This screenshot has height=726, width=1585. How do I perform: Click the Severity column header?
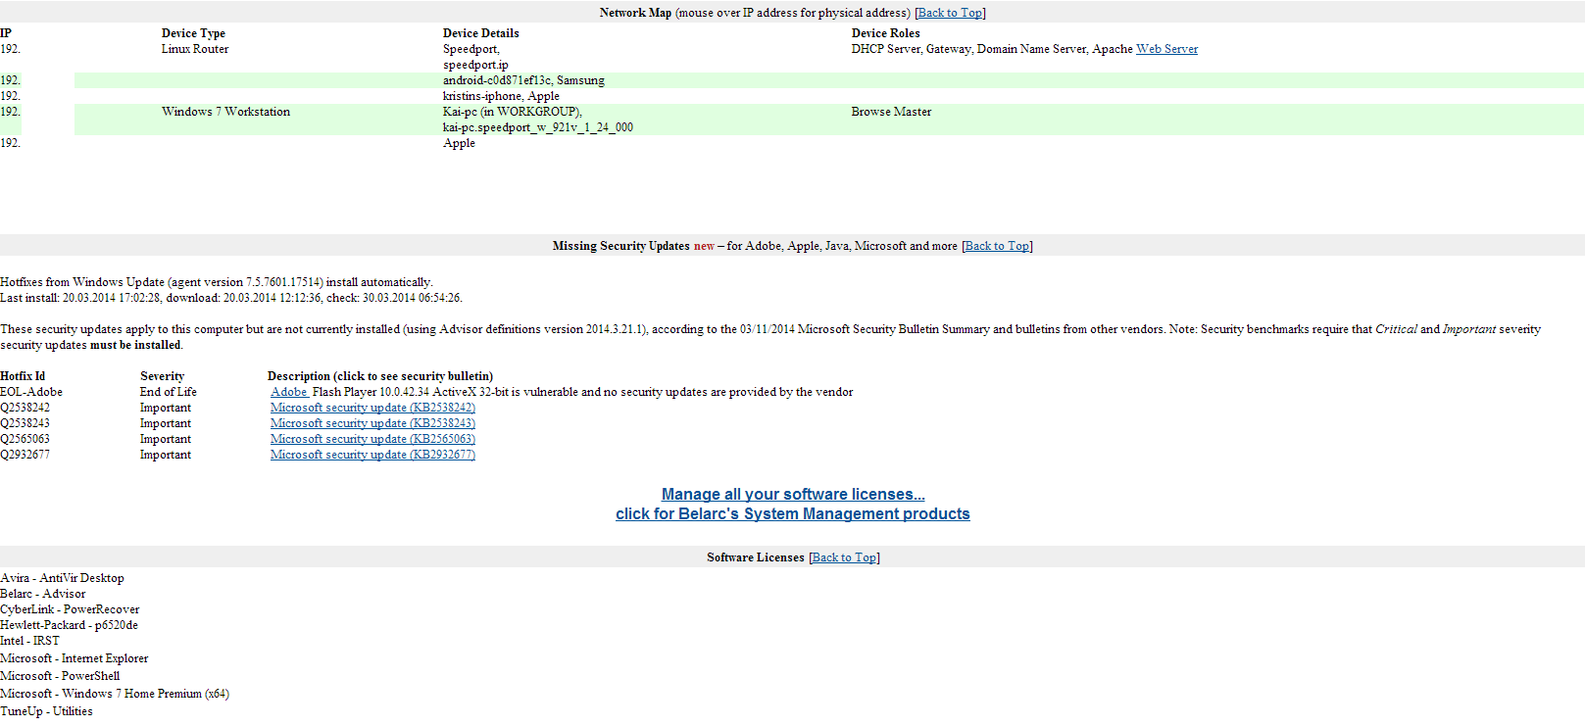point(162,376)
